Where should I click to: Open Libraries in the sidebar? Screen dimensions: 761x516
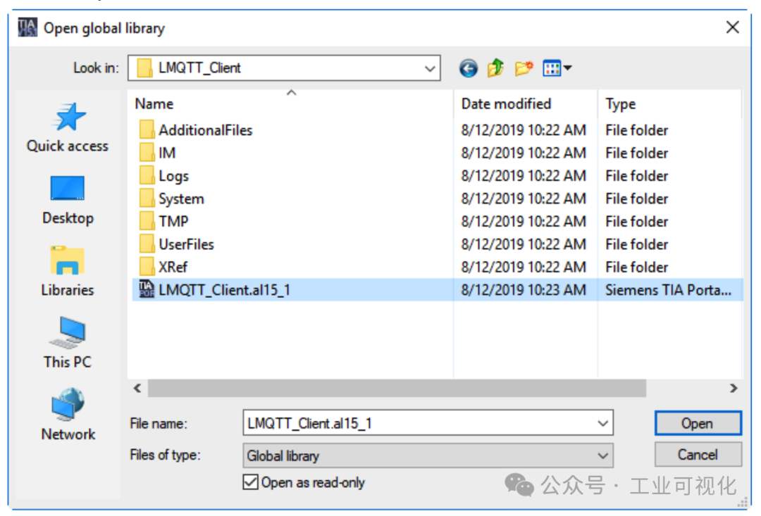pyautogui.click(x=68, y=272)
